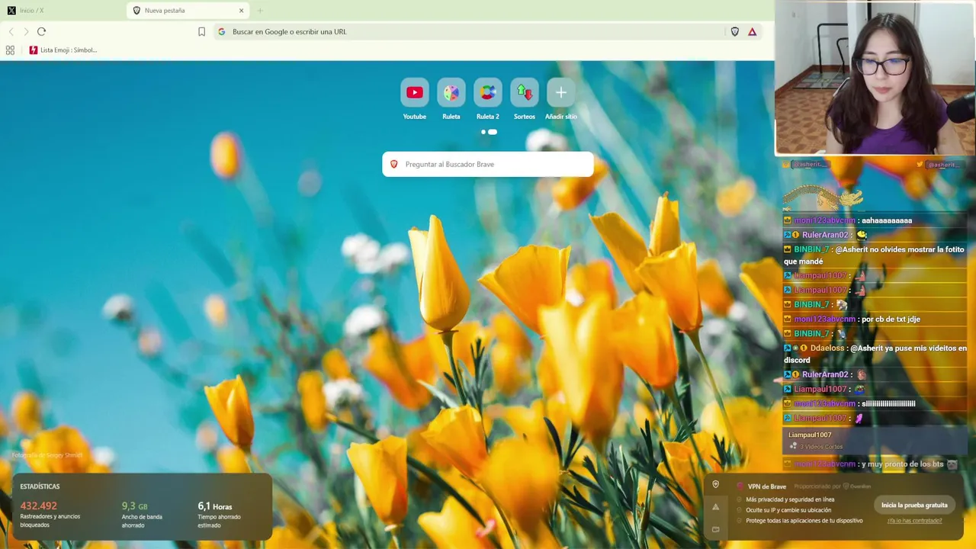Viewport: 976px width, 549px height.
Task: Click the 9,3 GB bandwidth saved value
Action: tap(135, 506)
